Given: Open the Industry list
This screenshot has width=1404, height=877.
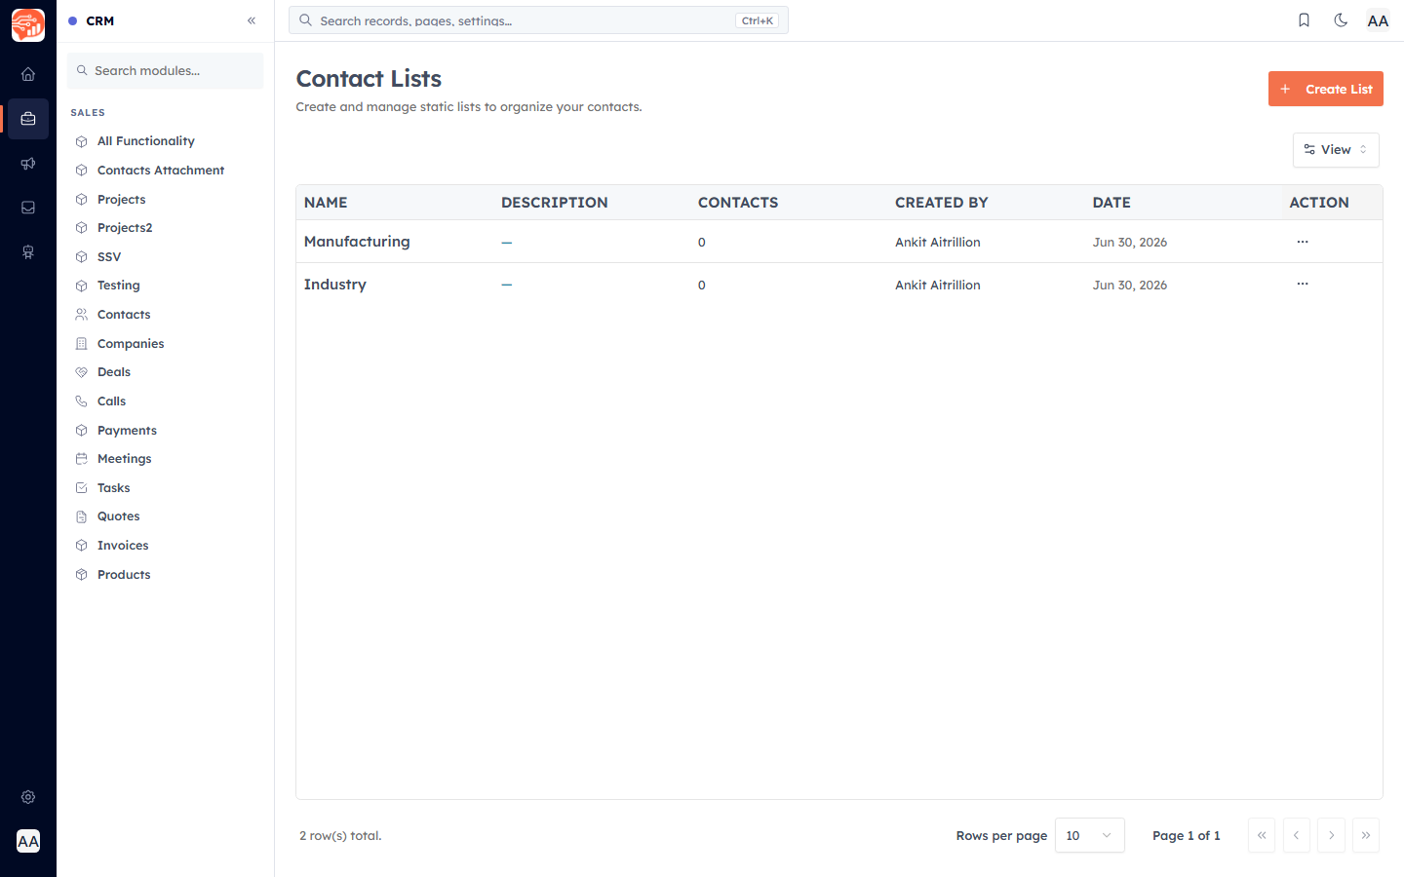Looking at the screenshot, I should 335,285.
